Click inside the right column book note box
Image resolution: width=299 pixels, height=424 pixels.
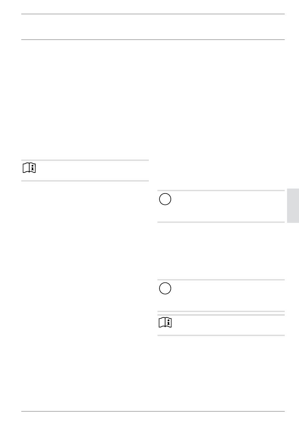point(226,325)
